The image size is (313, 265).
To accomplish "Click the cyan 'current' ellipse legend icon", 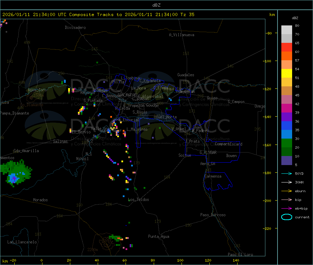I will coord(287,217).
